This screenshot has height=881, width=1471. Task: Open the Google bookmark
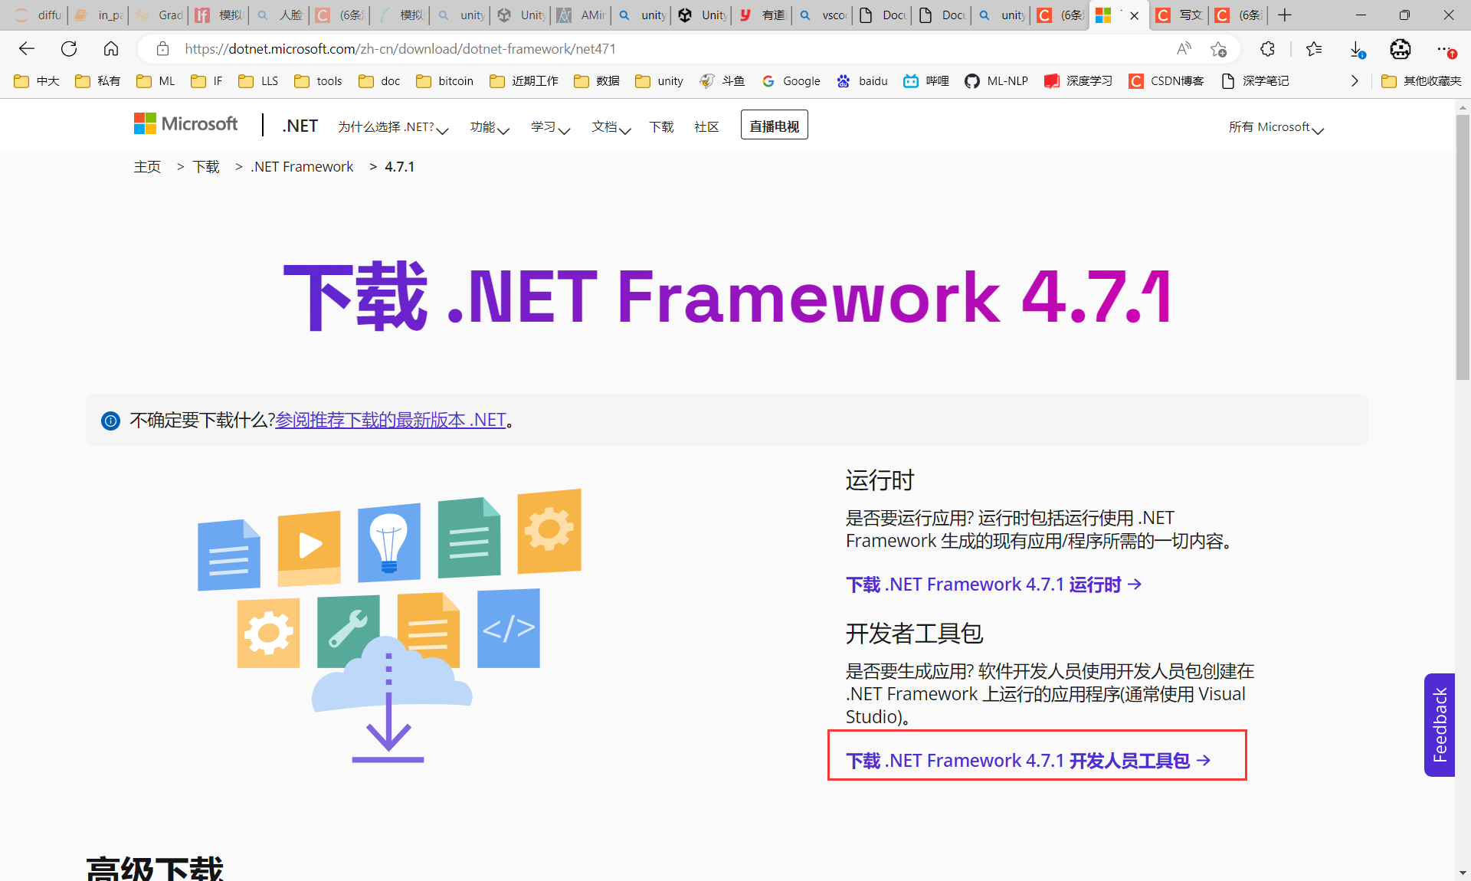[x=791, y=81]
